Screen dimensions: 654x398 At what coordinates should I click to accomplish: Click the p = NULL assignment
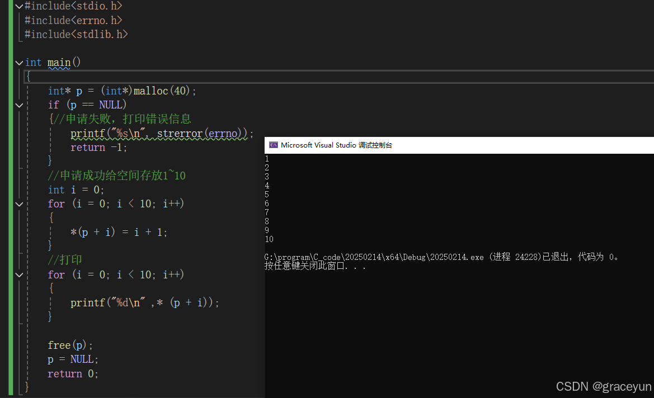pos(73,359)
